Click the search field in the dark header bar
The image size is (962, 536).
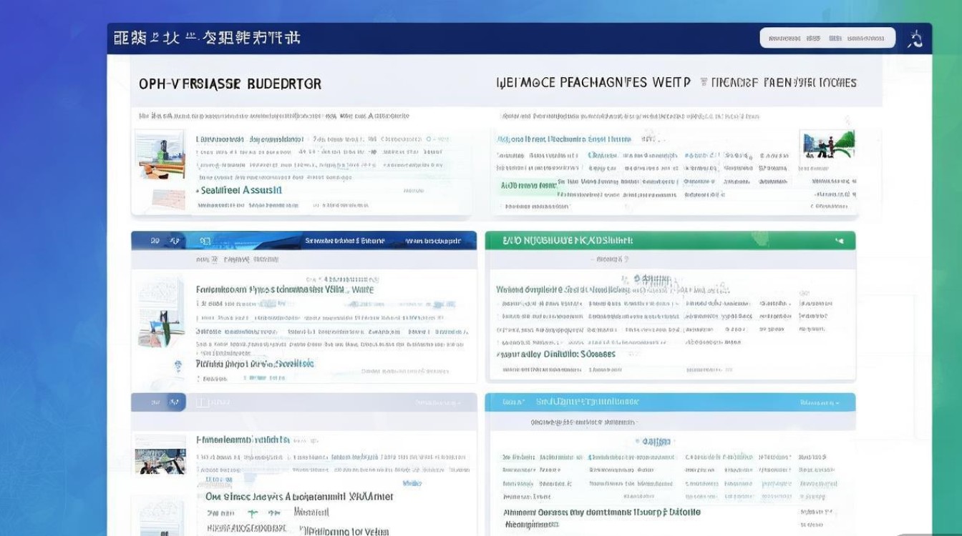[x=827, y=38]
